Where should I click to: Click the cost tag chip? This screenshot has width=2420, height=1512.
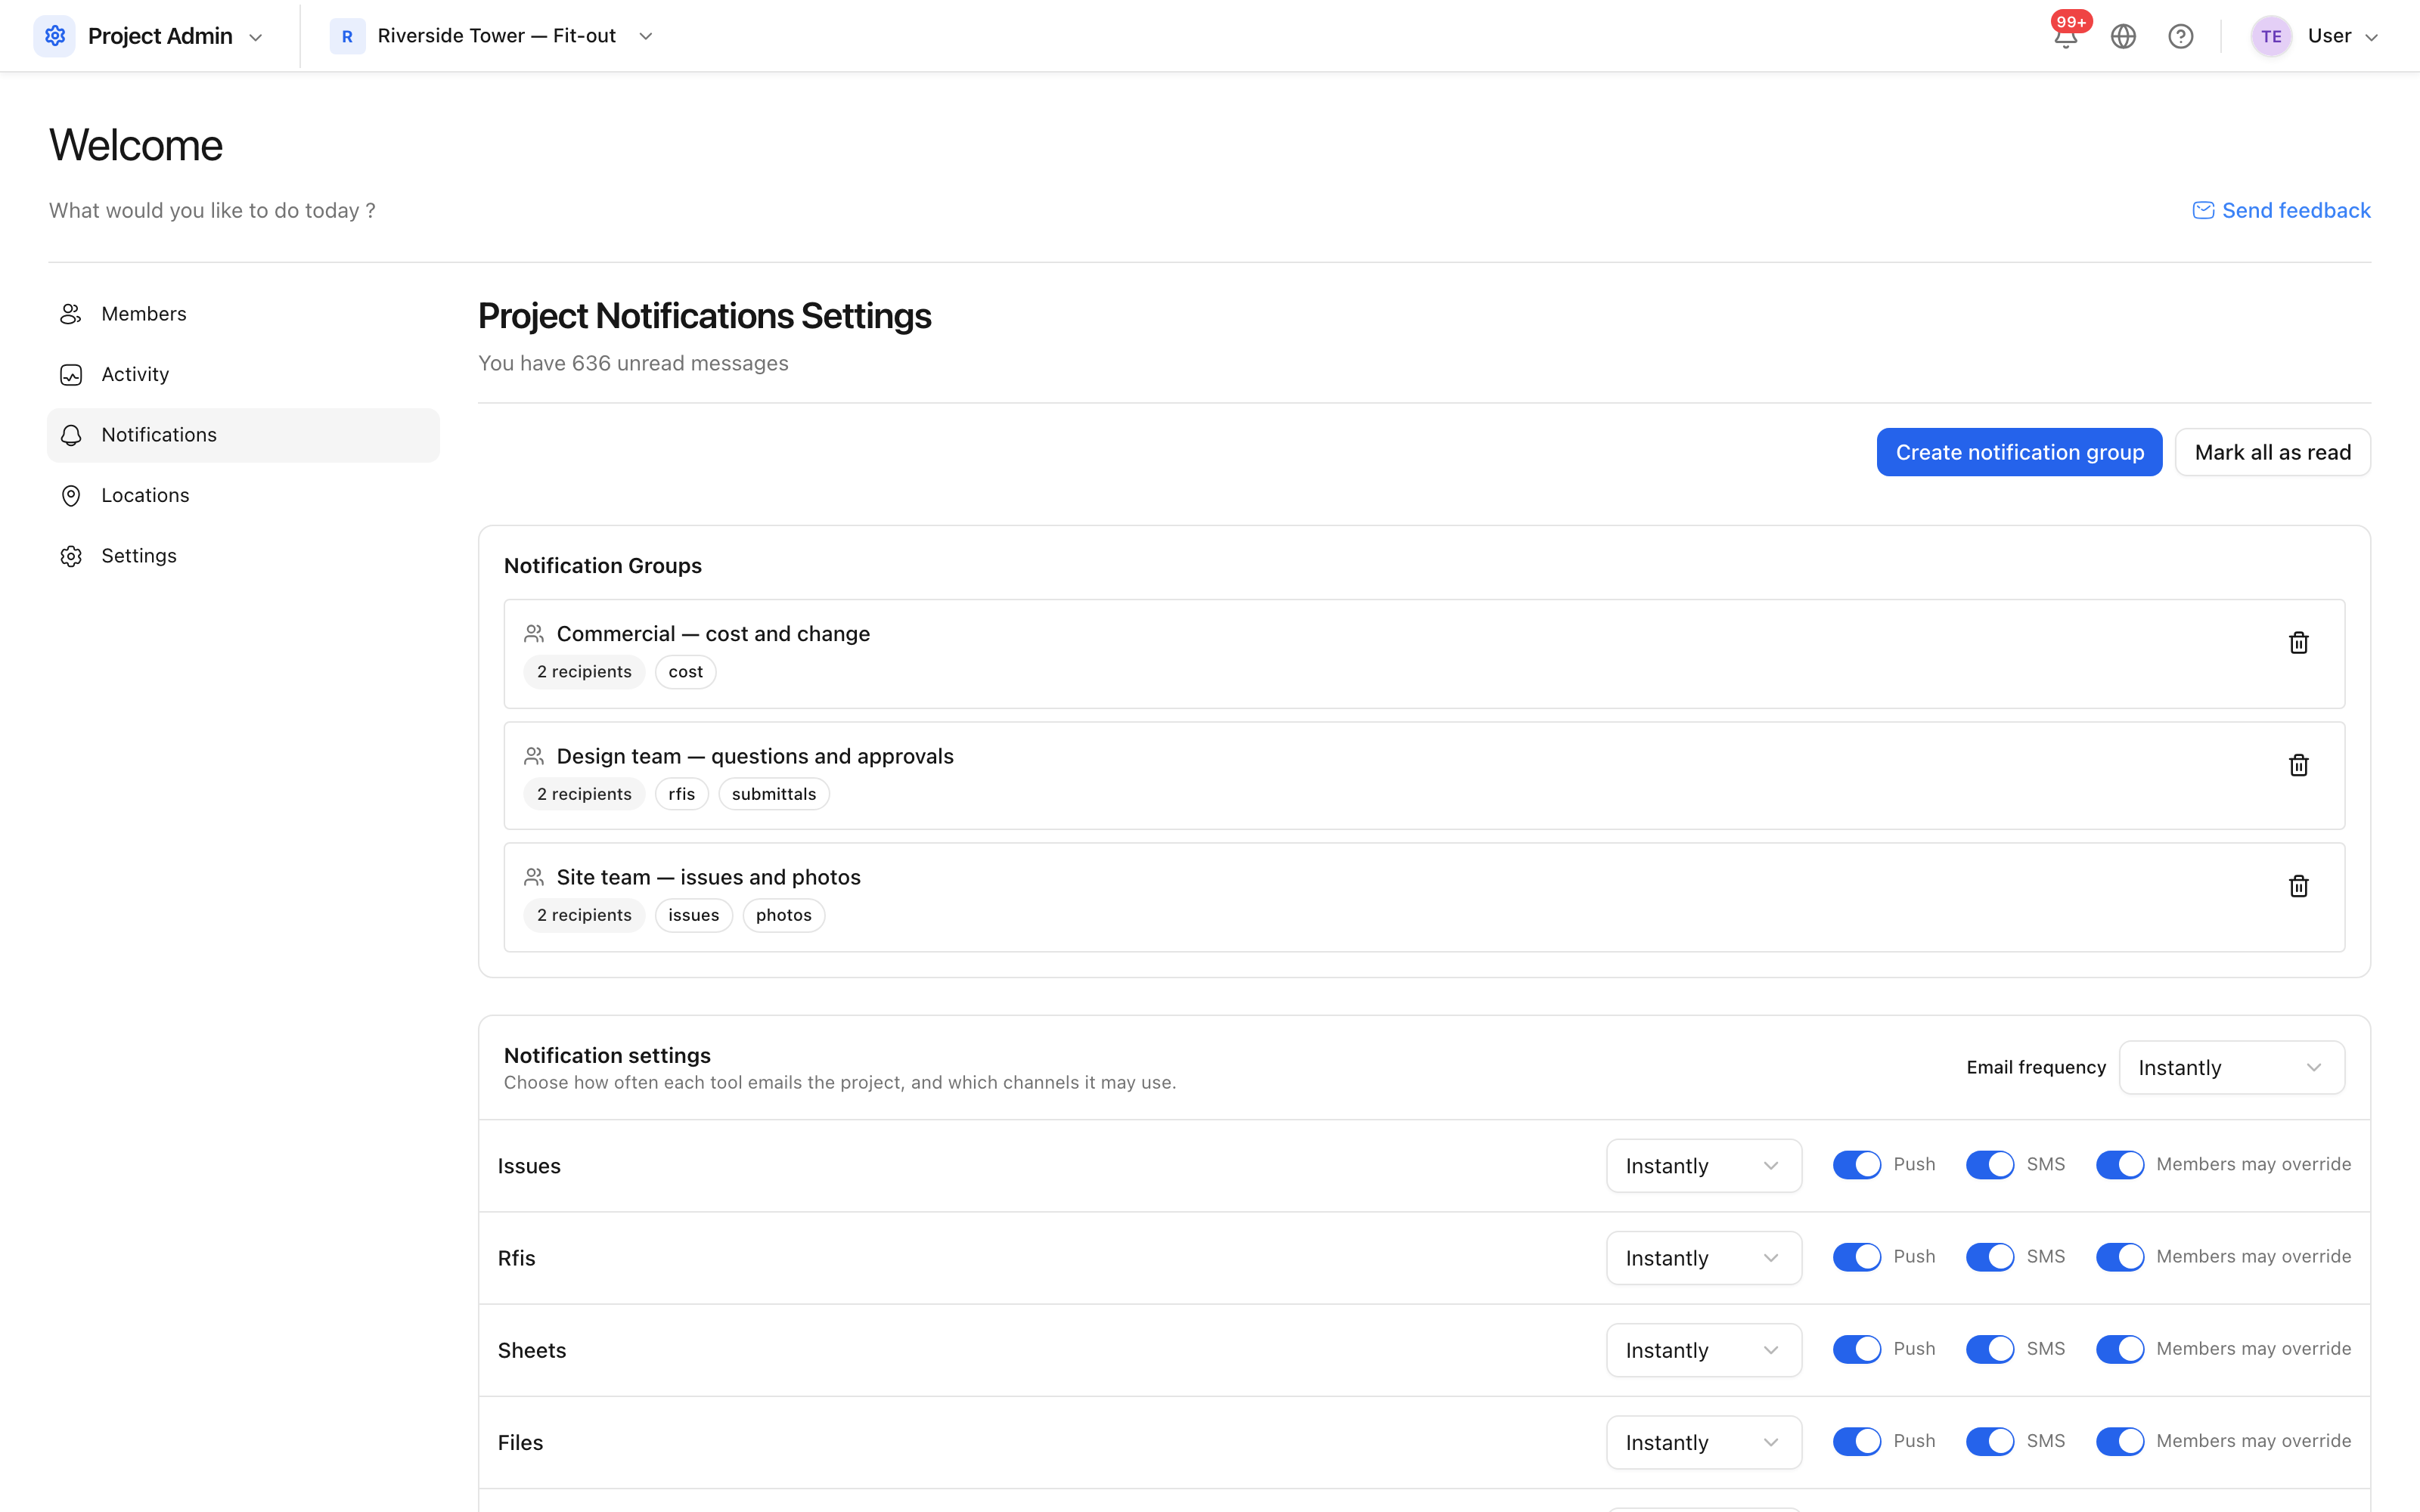[x=685, y=672]
